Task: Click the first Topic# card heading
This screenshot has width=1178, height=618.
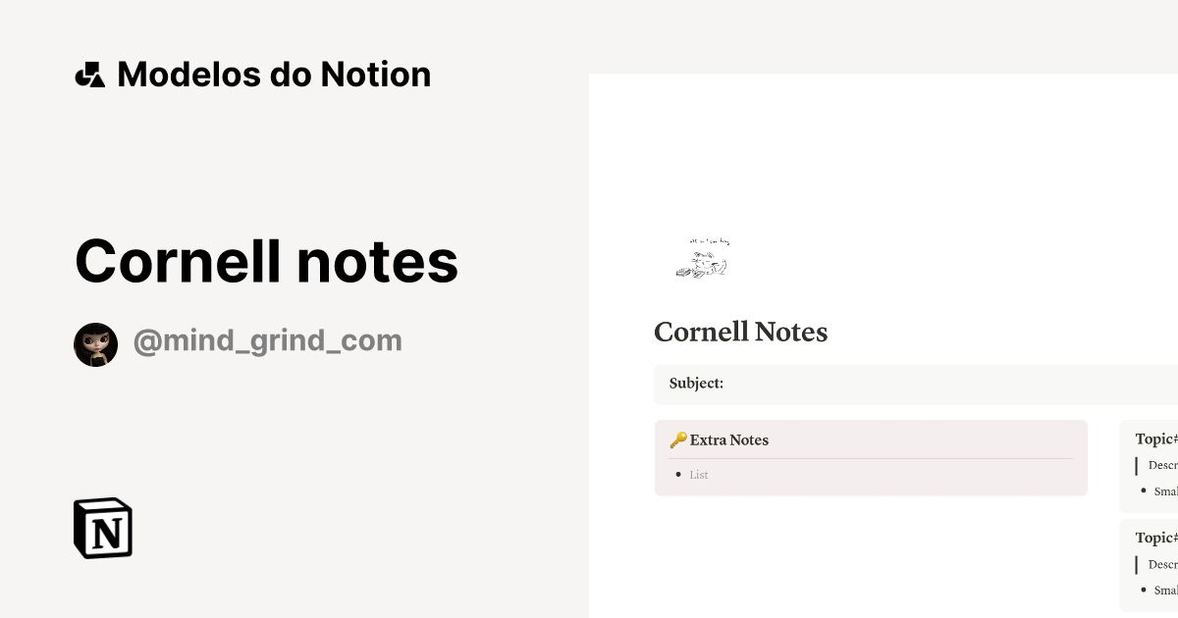Action: pyautogui.click(x=1154, y=438)
